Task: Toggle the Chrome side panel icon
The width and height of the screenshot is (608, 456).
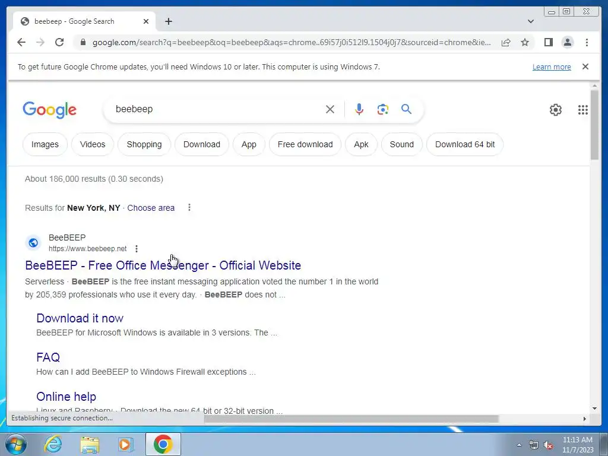Action: pyautogui.click(x=548, y=42)
